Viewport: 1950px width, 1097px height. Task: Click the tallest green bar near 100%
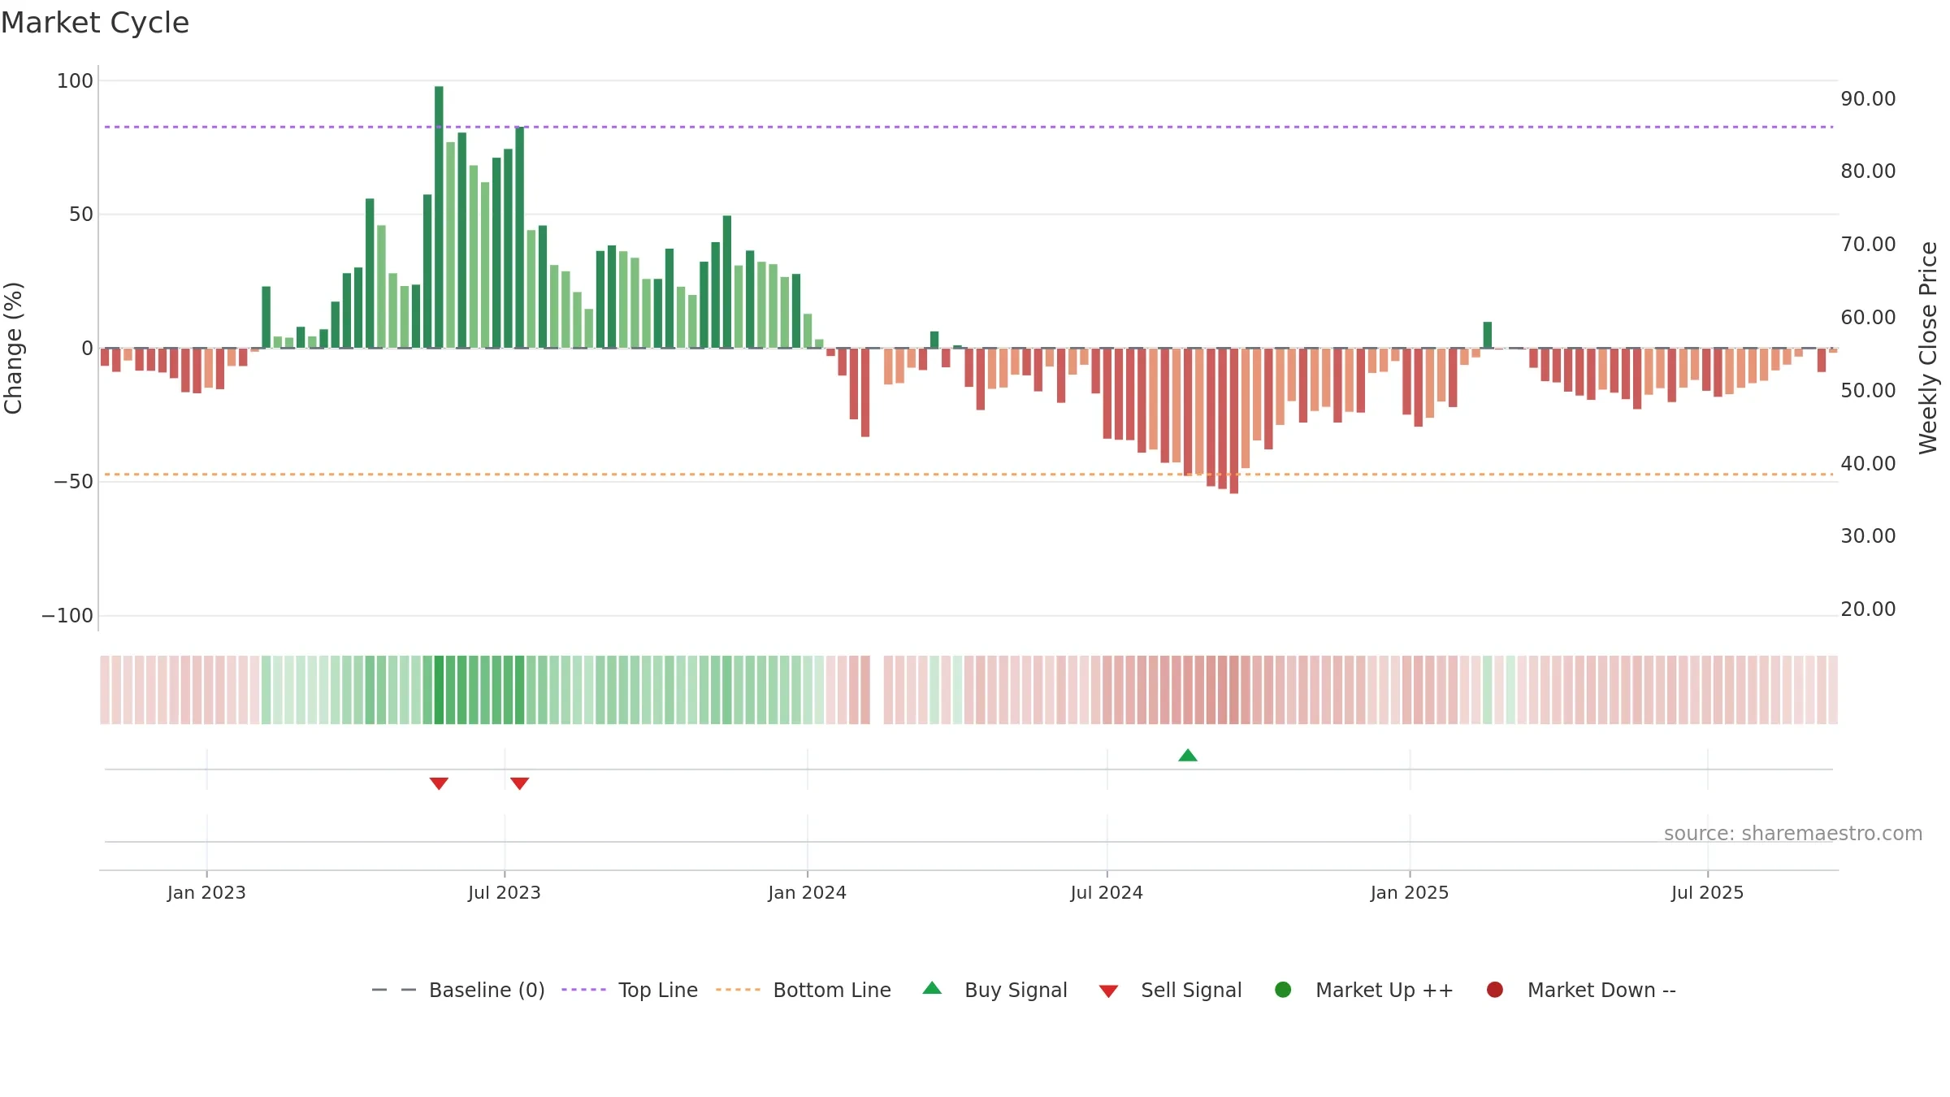(439, 217)
